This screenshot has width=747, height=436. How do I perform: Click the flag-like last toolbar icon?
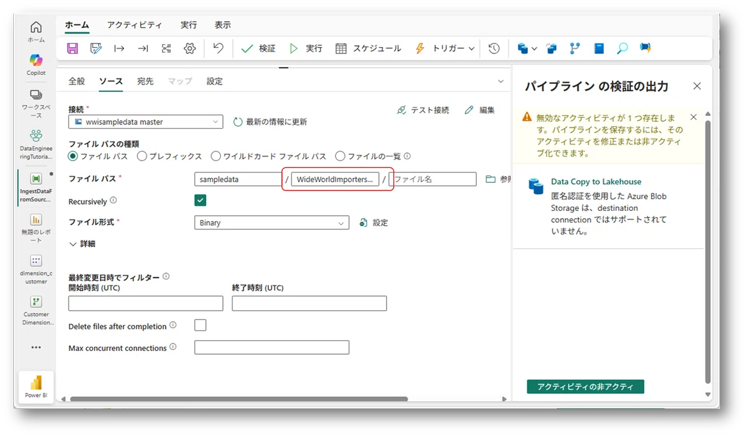(x=645, y=49)
